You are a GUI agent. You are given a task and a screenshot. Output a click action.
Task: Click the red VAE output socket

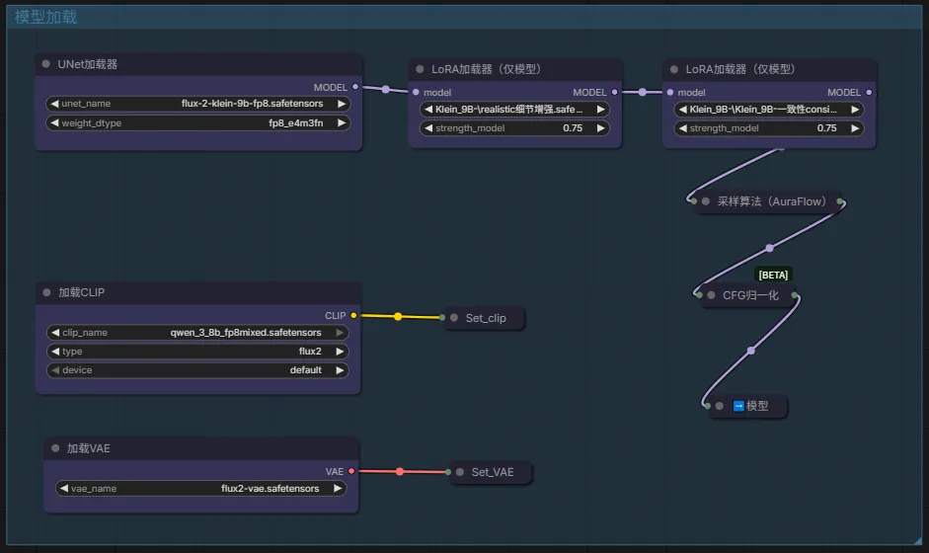(351, 471)
